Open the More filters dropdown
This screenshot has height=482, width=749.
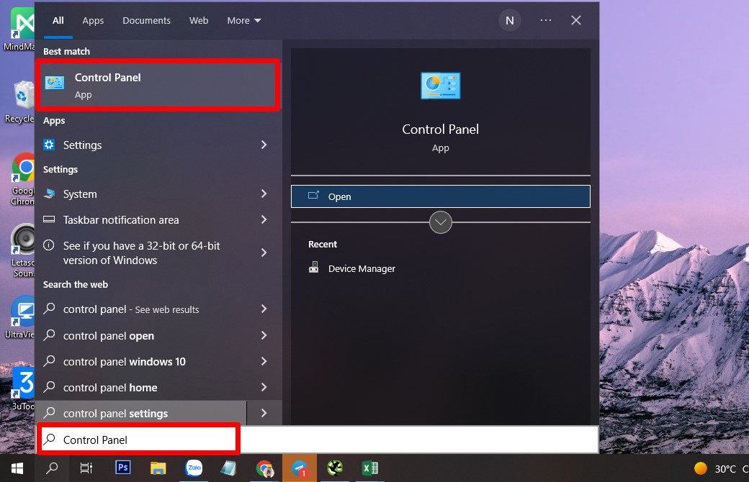pyautogui.click(x=243, y=20)
